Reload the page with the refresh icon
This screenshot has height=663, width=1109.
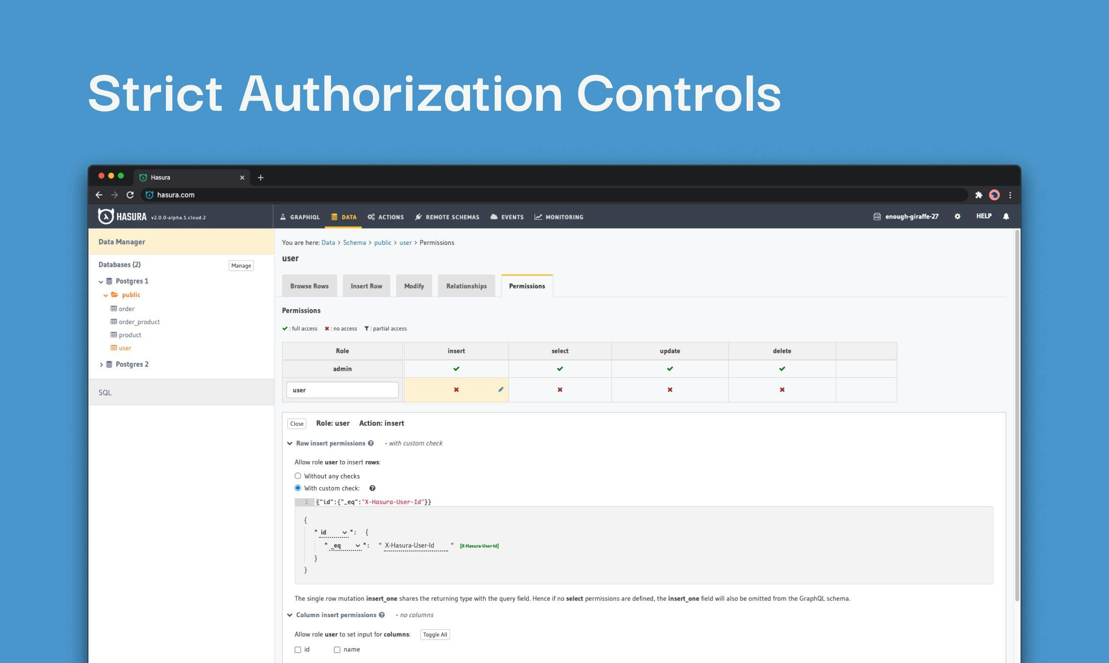tap(130, 195)
